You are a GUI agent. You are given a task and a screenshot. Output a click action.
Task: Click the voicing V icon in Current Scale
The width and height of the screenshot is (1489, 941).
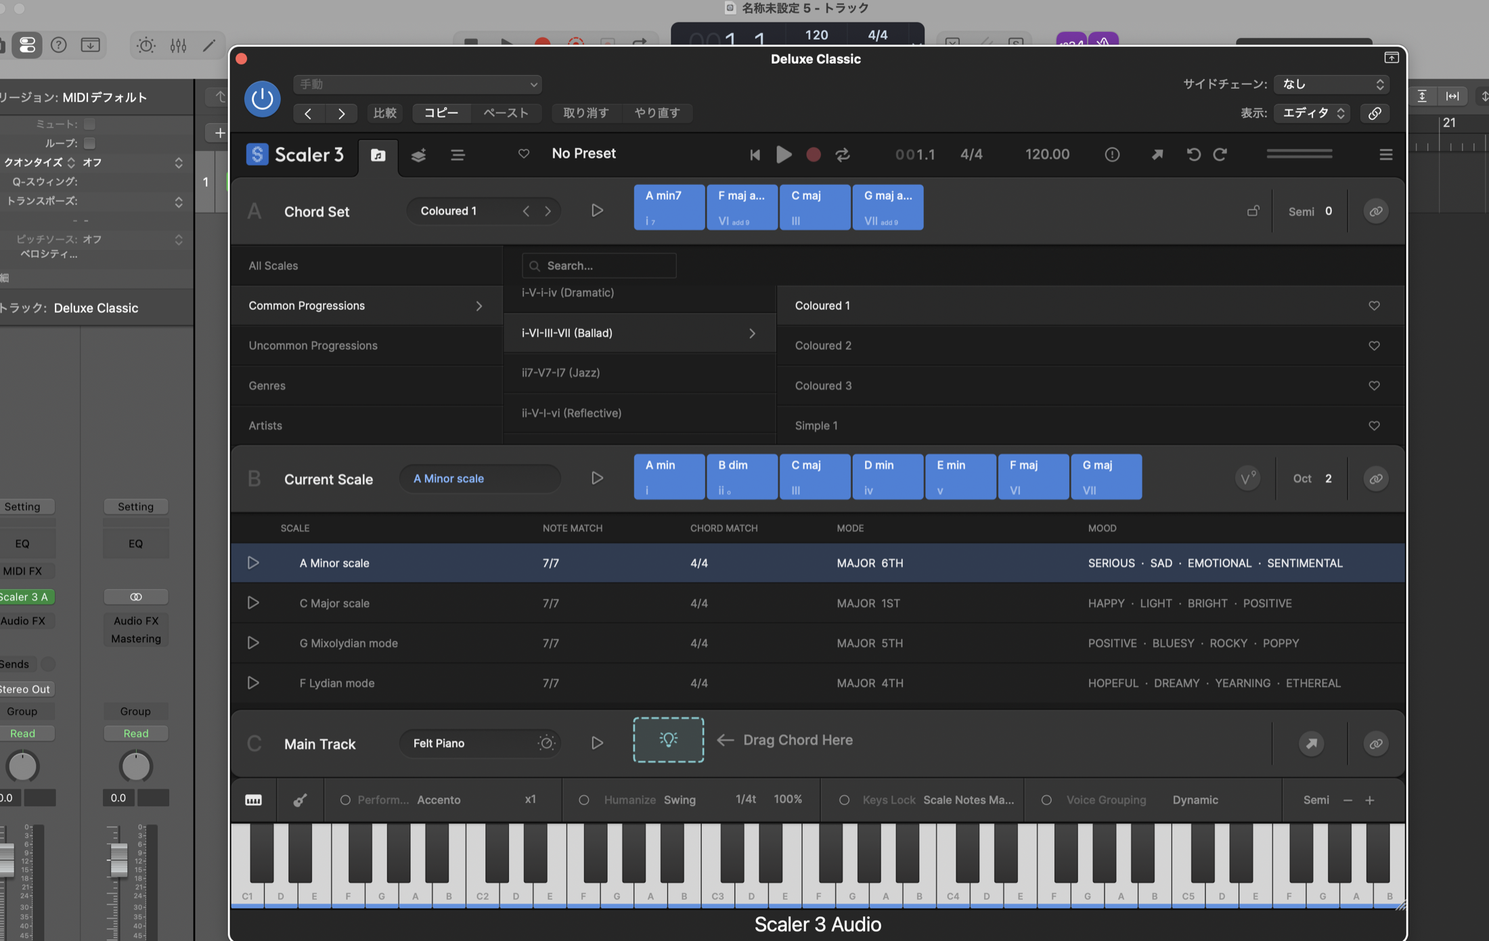point(1248,479)
